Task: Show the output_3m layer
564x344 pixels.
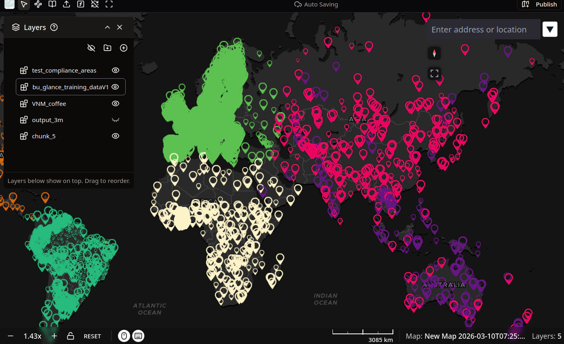Action: (116, 120)
